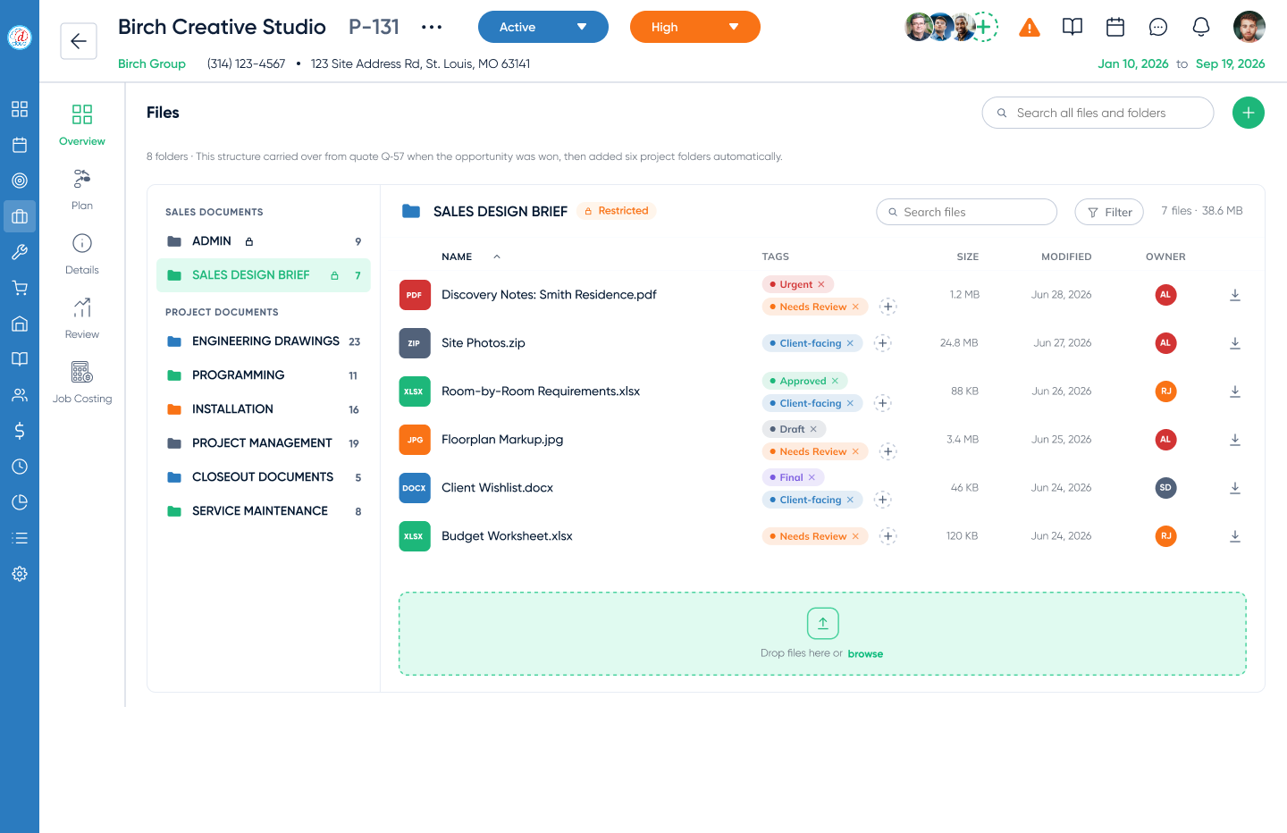Select the Plan tab
Image resolution: width=1287 pixels, height=833 pixels.
pos(82,189)
